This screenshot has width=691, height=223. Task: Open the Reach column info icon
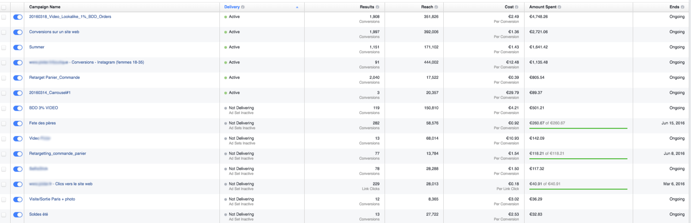436,7
